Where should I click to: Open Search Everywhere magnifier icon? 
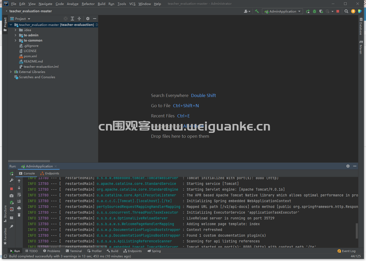pos(346,11)
